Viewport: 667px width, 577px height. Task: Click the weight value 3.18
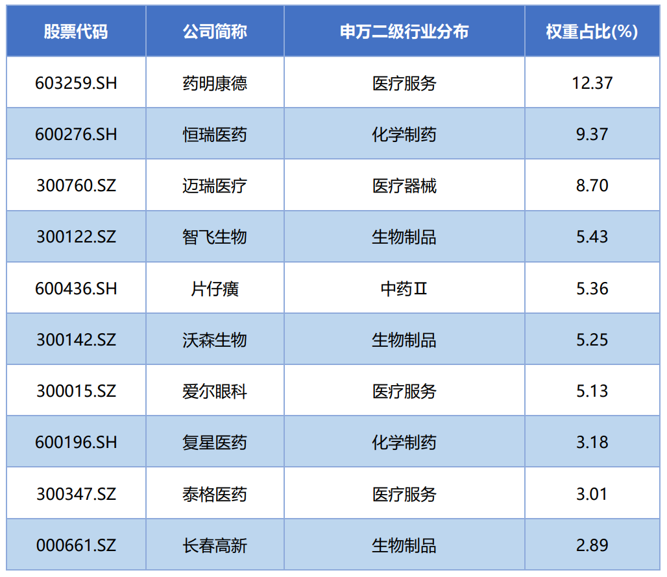click(x=592, y=442)
